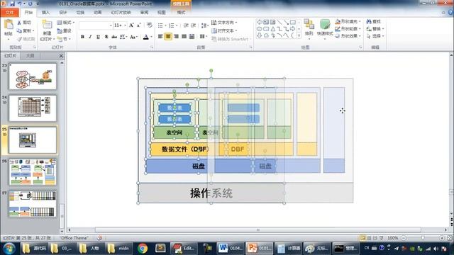Click the Increase Font Size icon
454x255 pixels.
(131, 25)
